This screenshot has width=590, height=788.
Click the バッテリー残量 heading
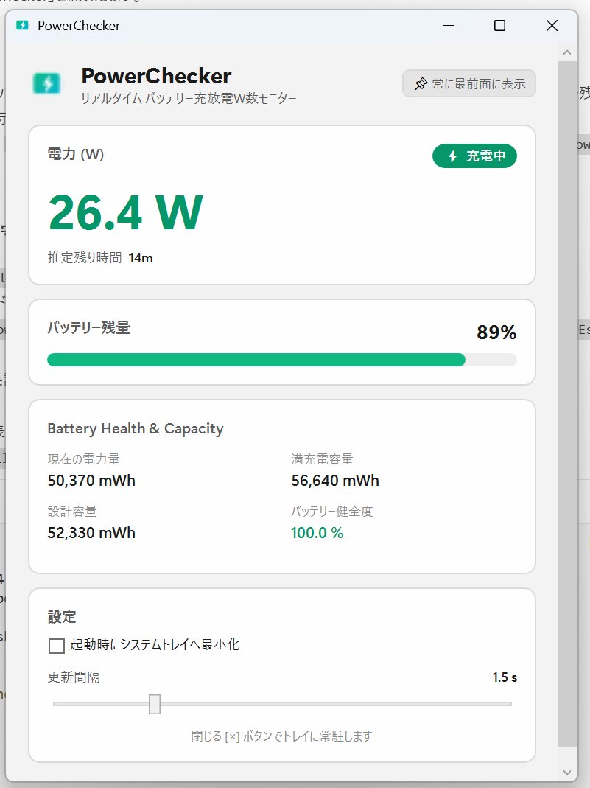[x=89, y=328]
